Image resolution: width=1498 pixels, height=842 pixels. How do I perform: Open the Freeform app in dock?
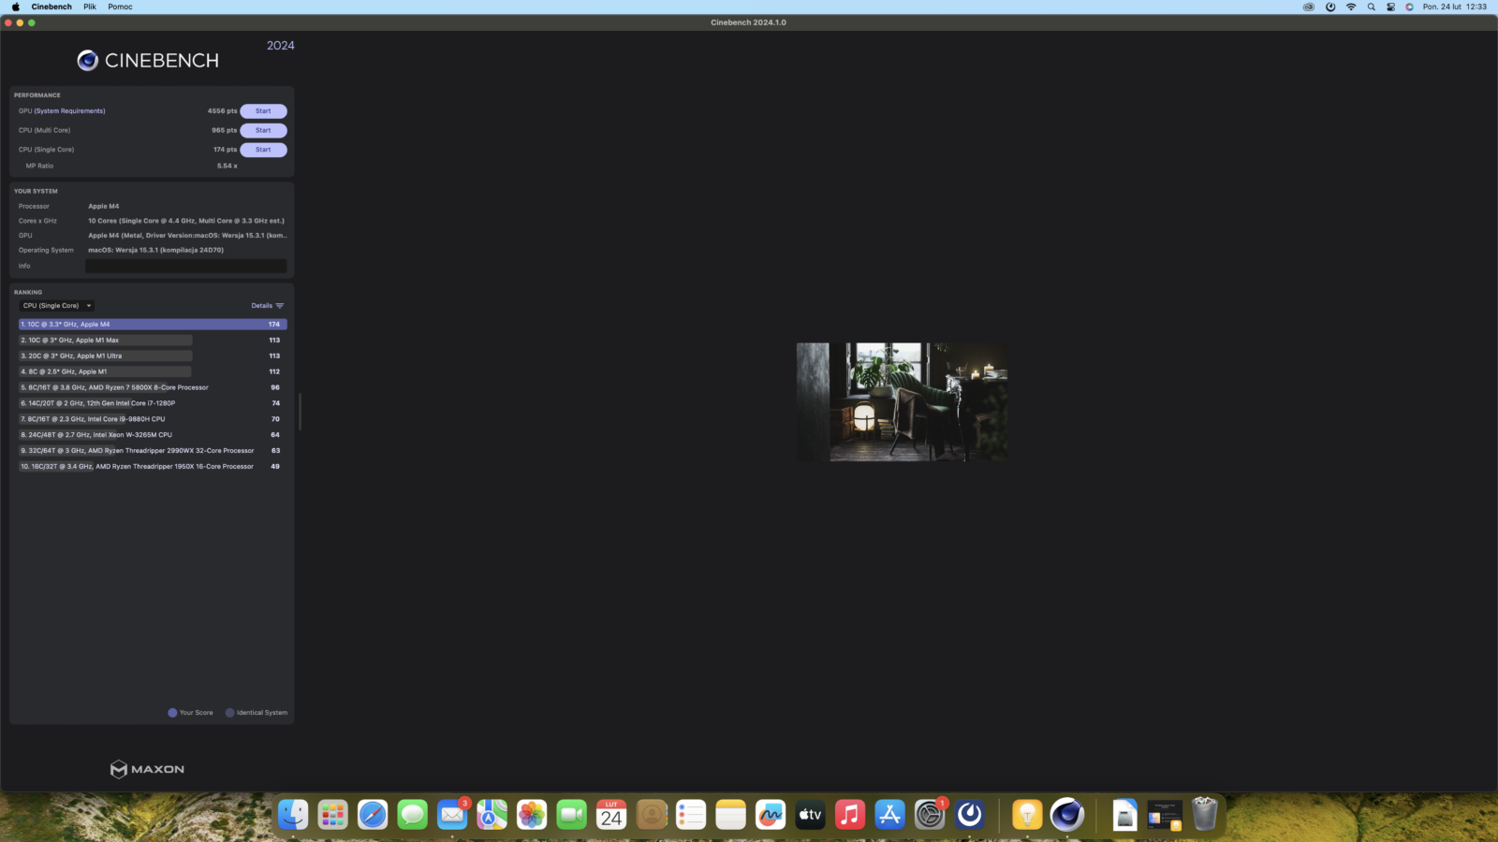(x=771, y=815)
